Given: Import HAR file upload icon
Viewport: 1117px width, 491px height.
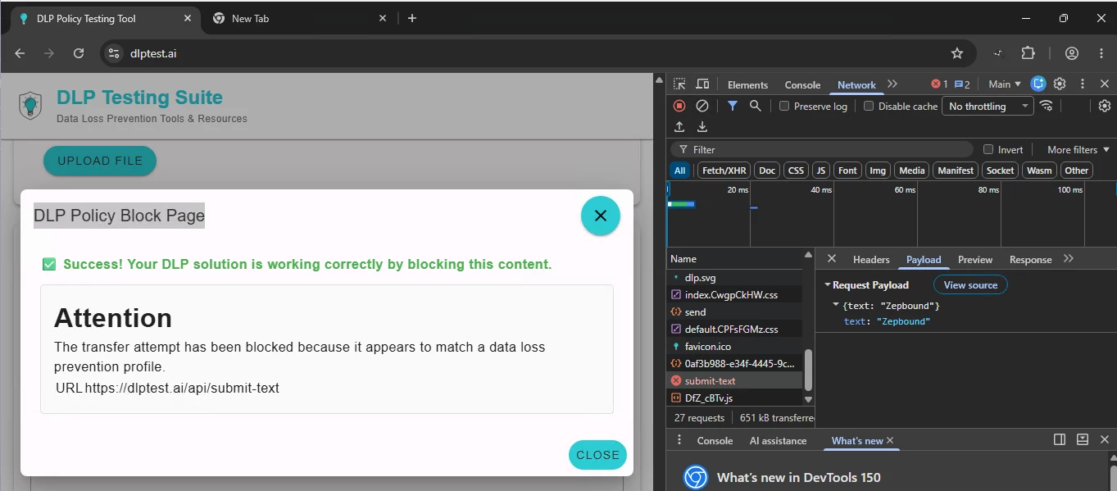Looking at the screenshot, I should 679,127.
